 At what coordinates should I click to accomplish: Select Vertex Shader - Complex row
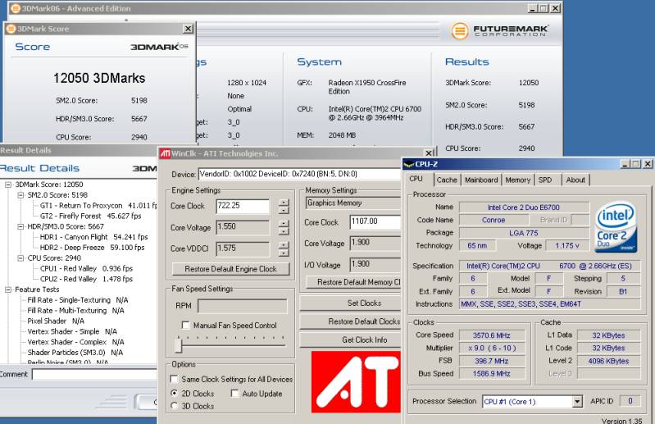click(75, 342)
